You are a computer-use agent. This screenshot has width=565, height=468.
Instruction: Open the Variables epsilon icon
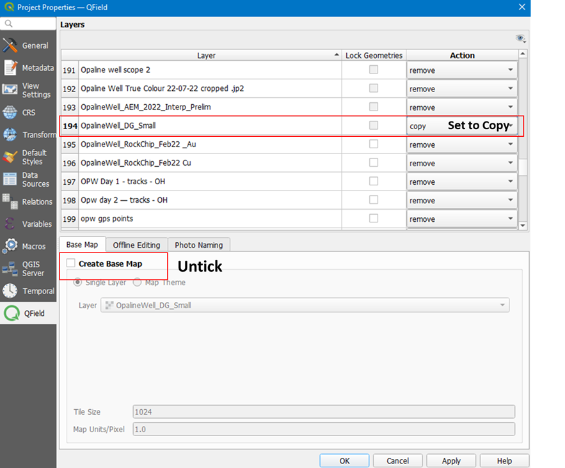pos(10,224)
